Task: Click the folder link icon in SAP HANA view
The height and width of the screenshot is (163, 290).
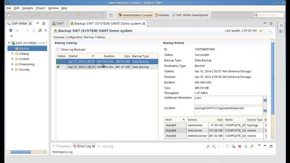Action: click(40, 30)
